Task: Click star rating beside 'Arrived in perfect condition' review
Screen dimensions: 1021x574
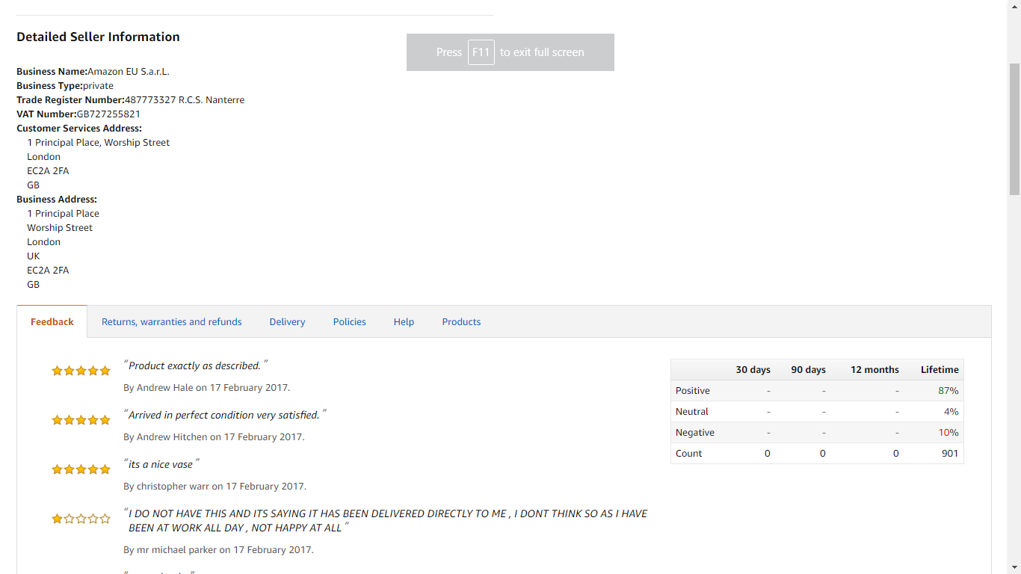Action: (81, 420)
